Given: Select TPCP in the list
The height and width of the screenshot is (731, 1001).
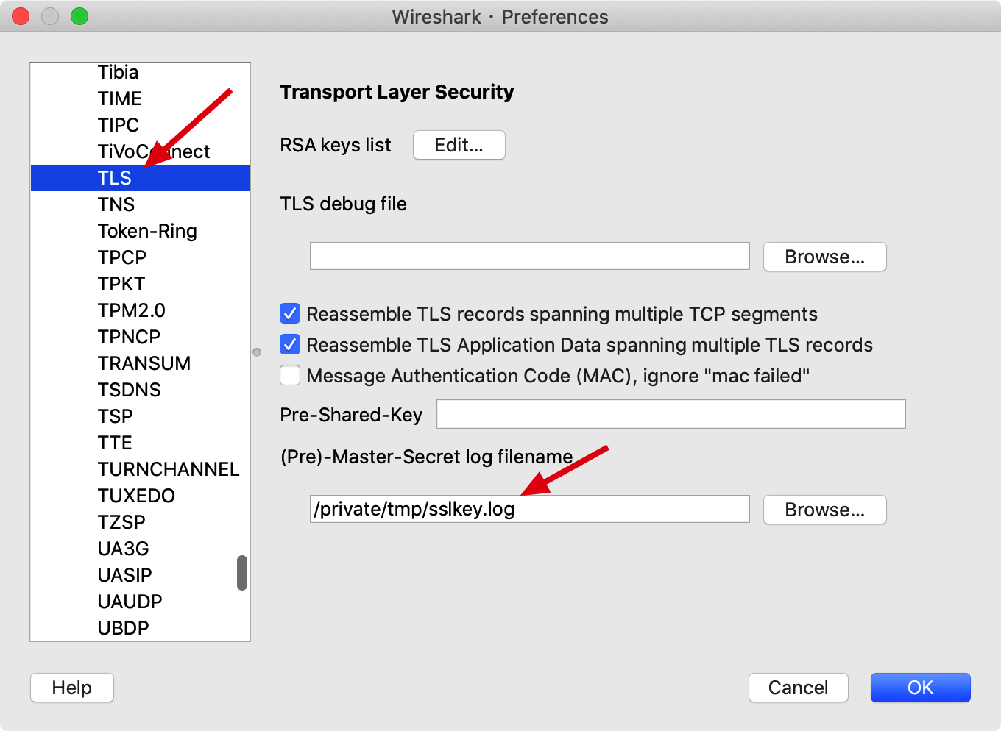Looking at the screenshot, I should 141,257.
